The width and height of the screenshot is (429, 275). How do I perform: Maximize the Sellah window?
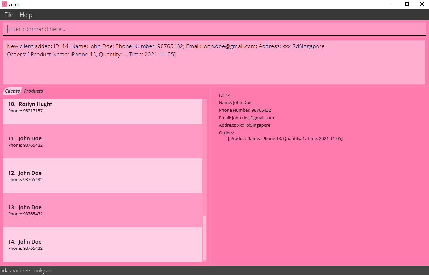click(x=407, y=4)
